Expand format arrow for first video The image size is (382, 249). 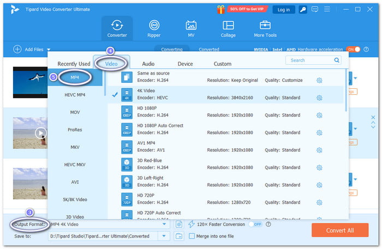tap(355, 78)
